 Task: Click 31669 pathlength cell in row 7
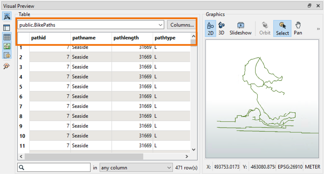coord(132,106)
